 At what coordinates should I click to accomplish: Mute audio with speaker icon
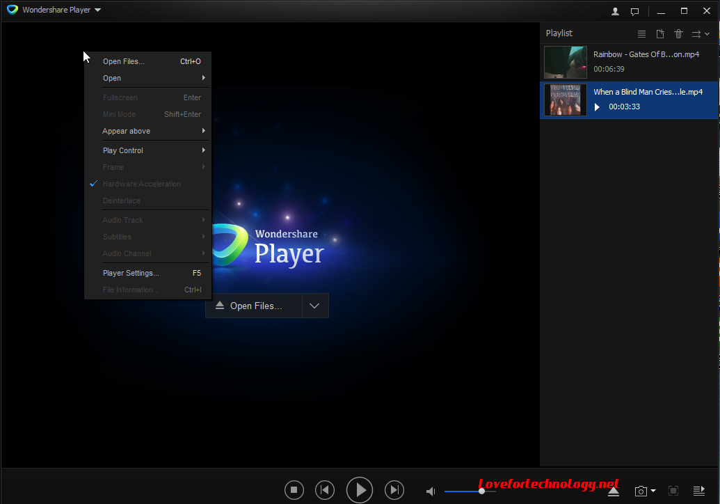tap(430, 491)
